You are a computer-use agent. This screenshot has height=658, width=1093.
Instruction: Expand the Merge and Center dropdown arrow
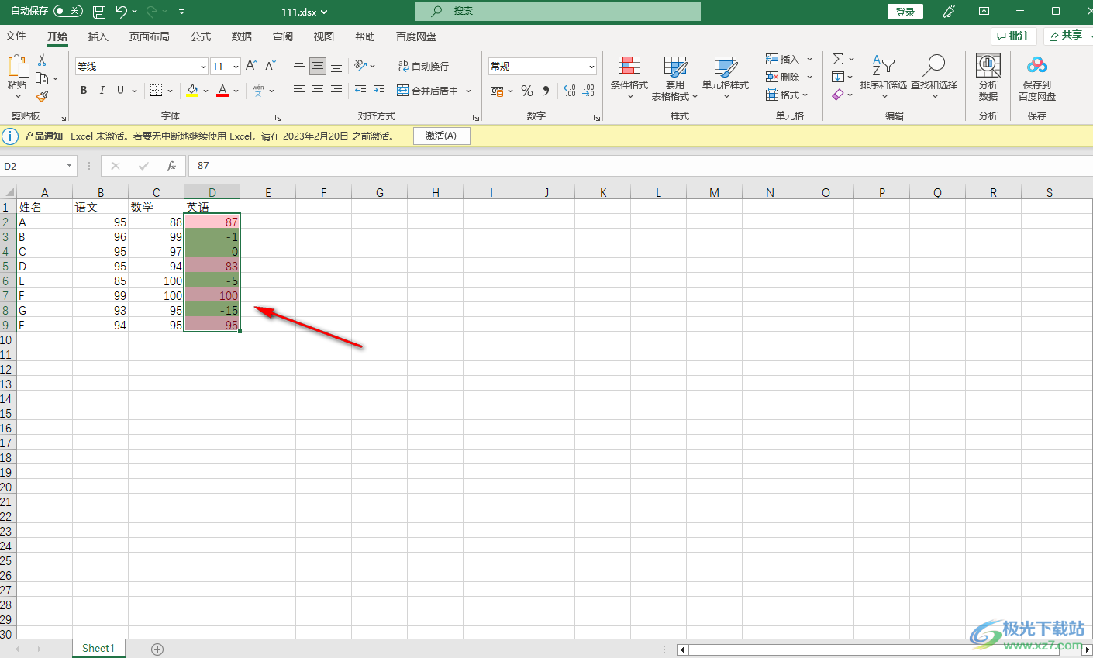point(469,91)
